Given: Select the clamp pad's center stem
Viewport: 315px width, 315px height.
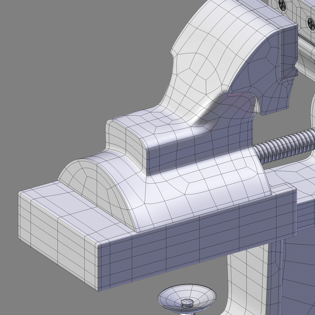Looking at the screenshot, I should click(x=187, y=303).
